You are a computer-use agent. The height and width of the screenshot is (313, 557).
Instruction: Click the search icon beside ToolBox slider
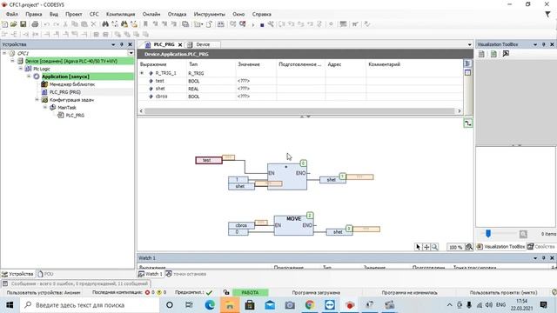tap(523, 234)
